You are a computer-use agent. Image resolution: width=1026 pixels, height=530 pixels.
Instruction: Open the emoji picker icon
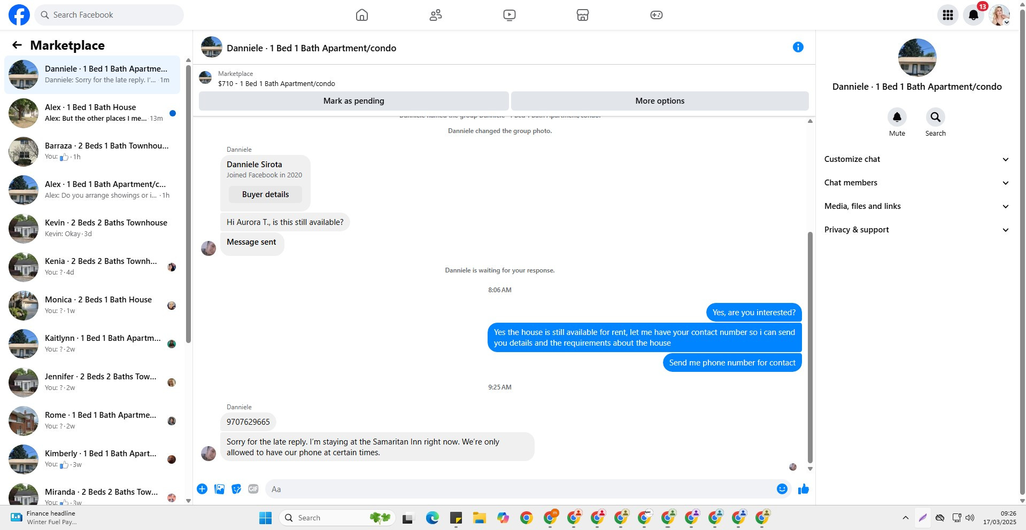click(x=782, y=489)
